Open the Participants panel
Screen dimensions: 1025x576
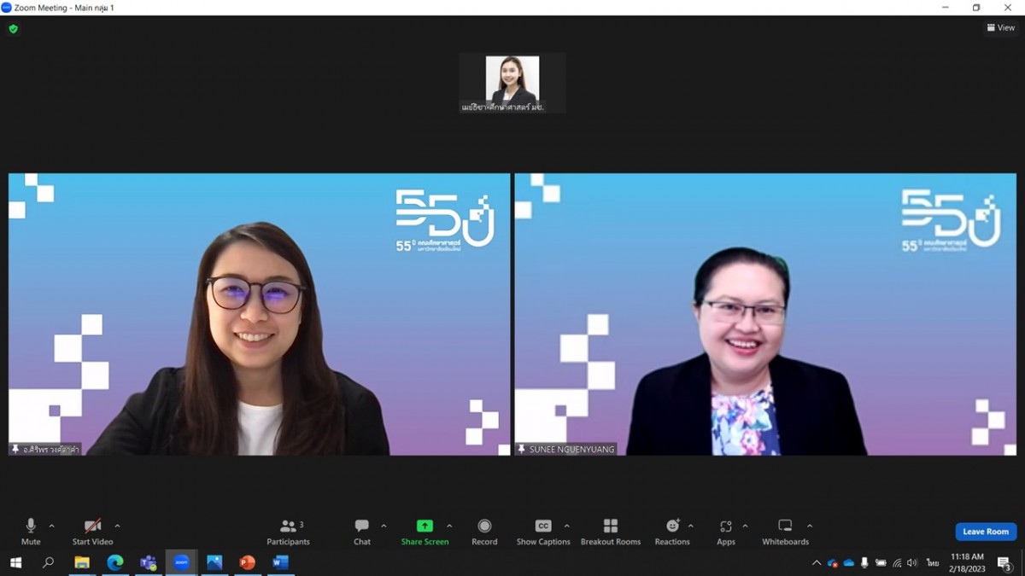(x=288, y=531)
